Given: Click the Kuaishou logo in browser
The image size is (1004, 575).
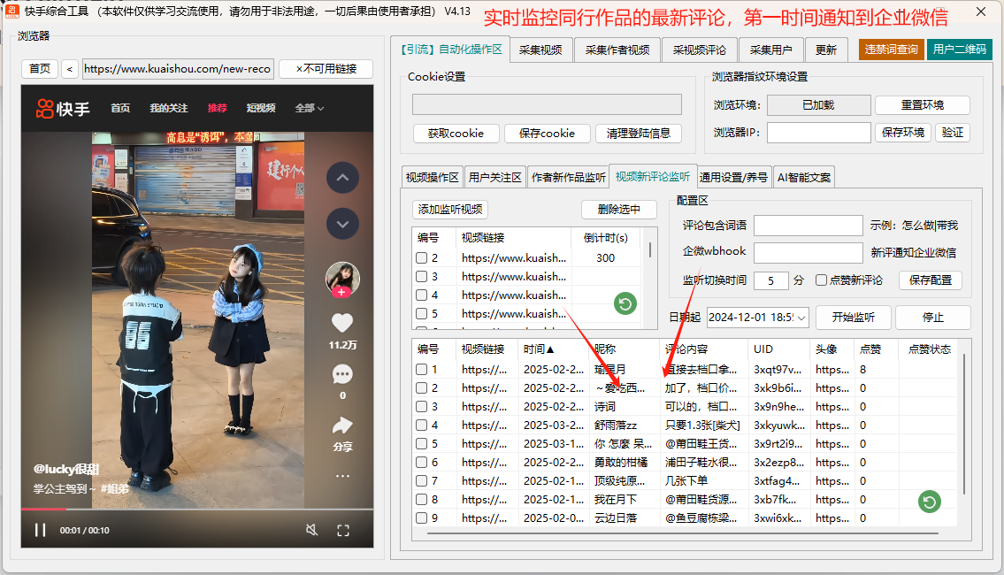Looking at the screenshot, I should tap(63, 108).
